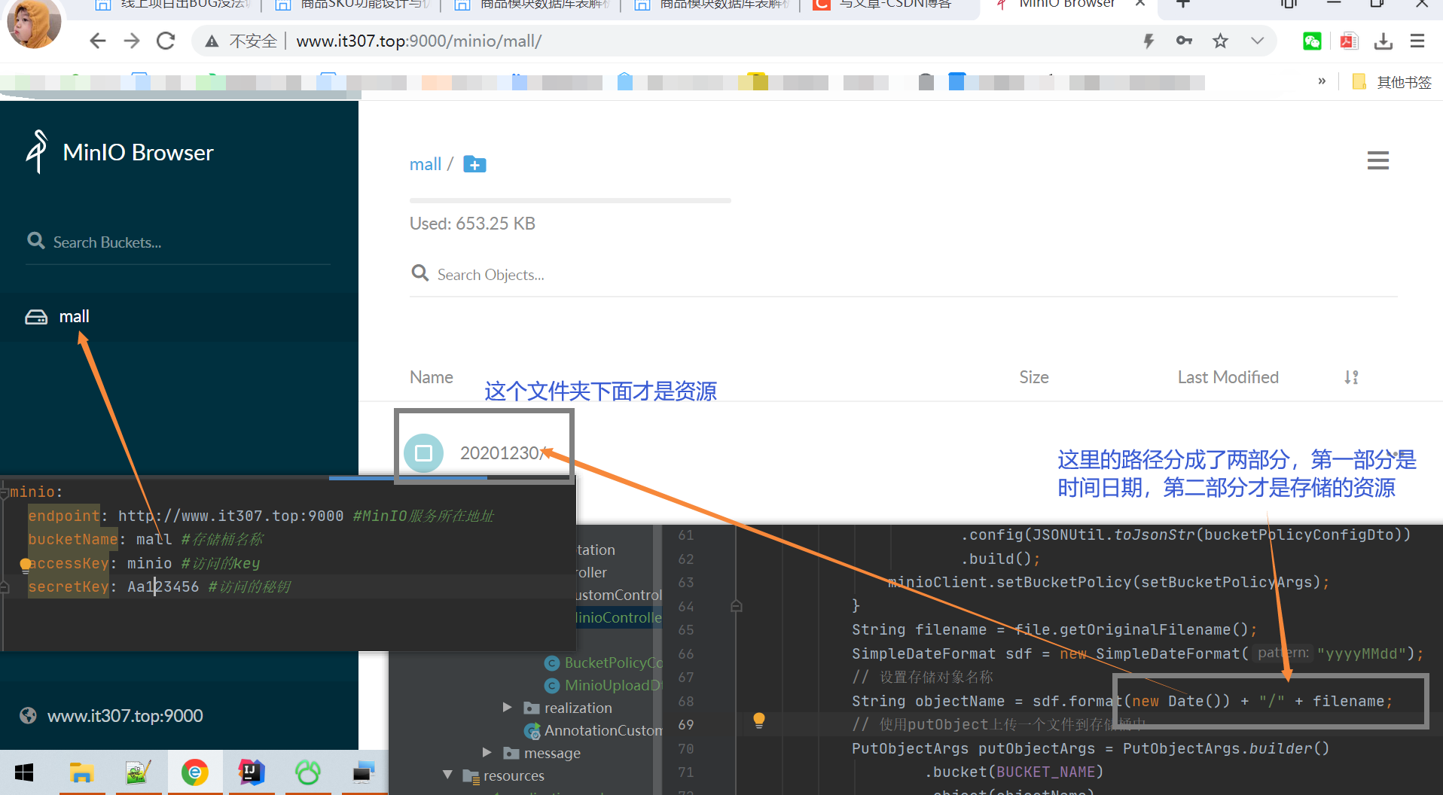The image size is (1443, 795).
Task: Click the sort order icon next to Last Modified
Action: point(1350,376)
